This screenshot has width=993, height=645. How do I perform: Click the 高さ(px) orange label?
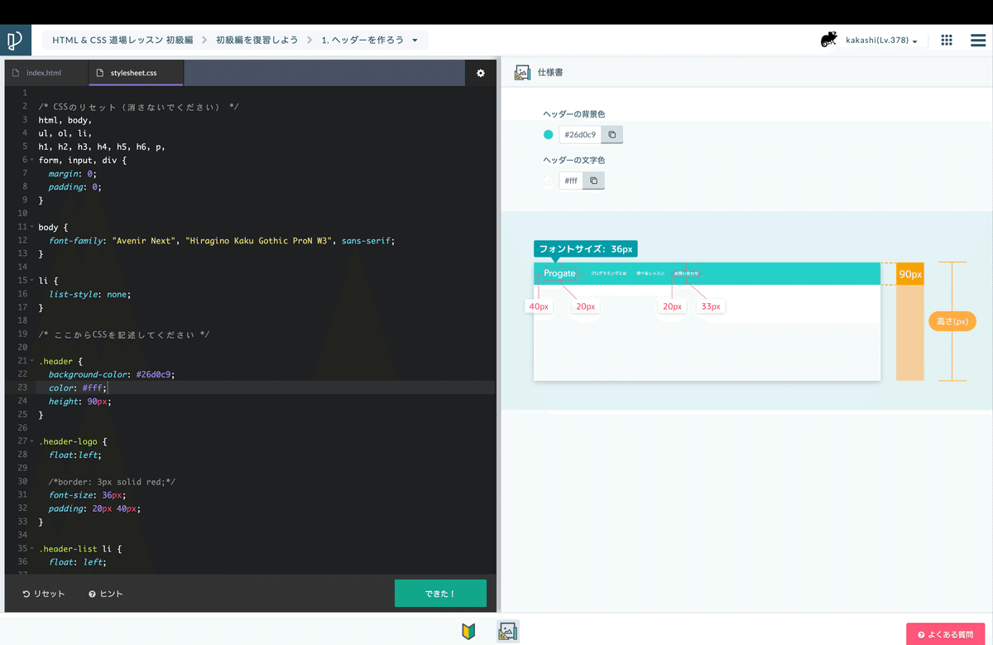952,321
